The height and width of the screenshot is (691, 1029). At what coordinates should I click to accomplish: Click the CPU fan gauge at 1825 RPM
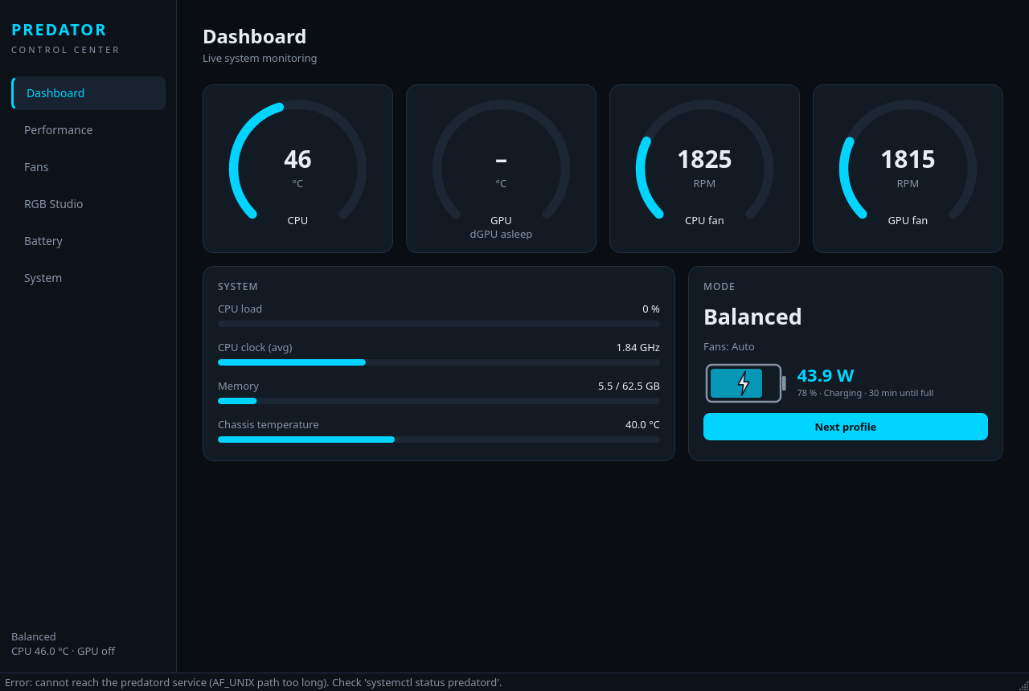coord(704,161)
